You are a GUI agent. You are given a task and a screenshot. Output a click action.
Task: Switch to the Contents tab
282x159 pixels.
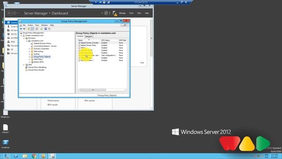[x=80, y=36]
